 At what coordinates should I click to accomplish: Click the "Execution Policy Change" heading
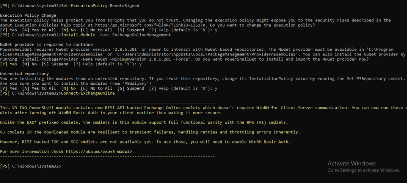point(28,15)
